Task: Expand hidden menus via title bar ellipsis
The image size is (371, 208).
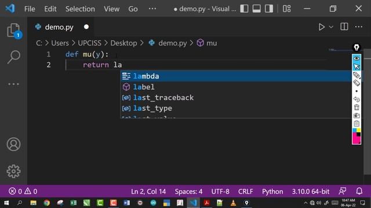Action: coord(152,9)
